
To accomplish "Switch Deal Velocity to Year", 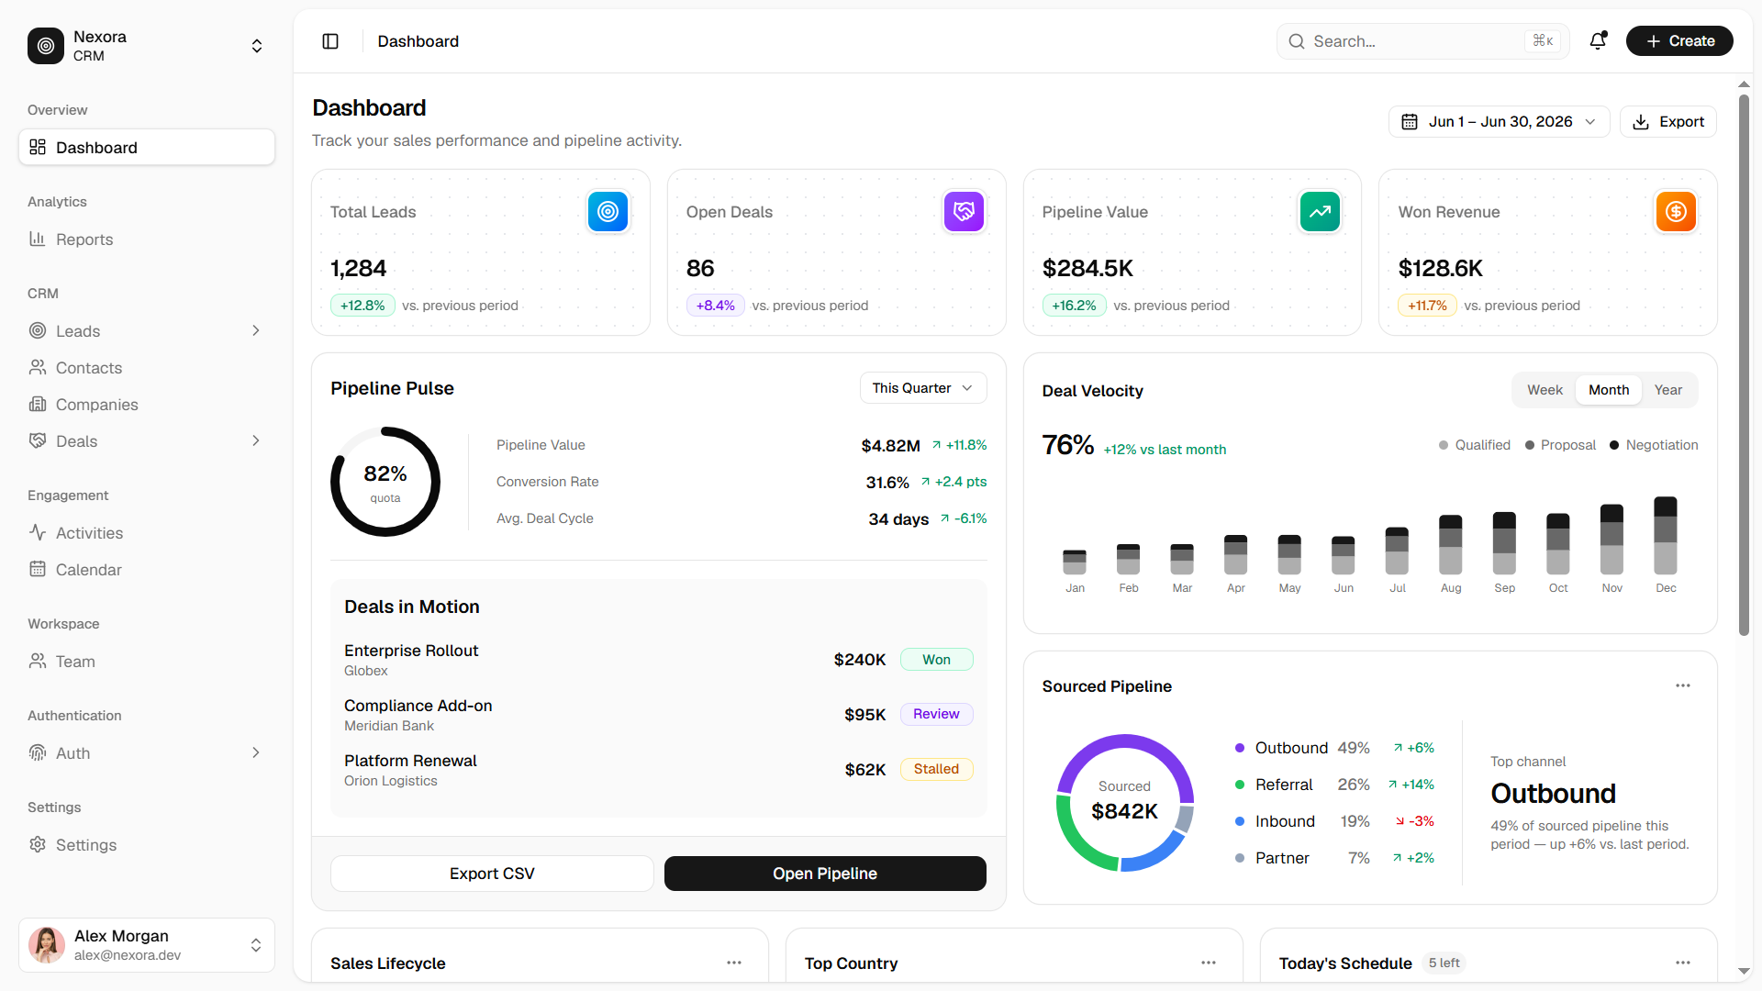I will click(x=1667, y=390).
